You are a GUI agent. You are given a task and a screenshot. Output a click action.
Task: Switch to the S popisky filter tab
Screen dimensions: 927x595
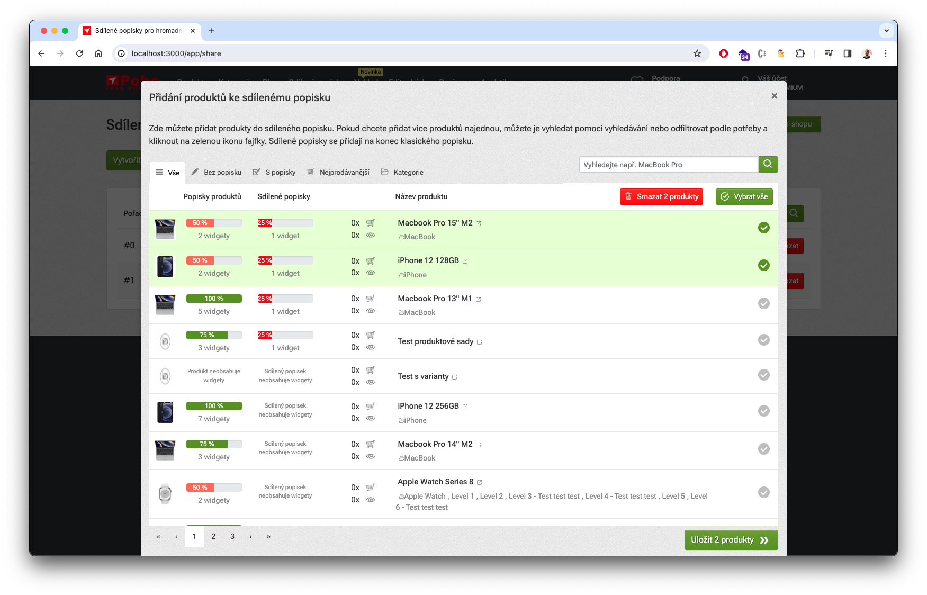(x=274, y=173)
